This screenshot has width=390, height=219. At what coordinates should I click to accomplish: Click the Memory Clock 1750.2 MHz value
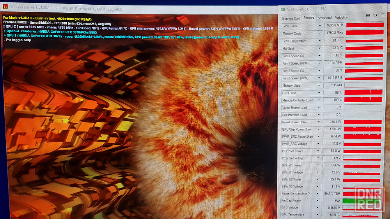click(x=334, y=33)
